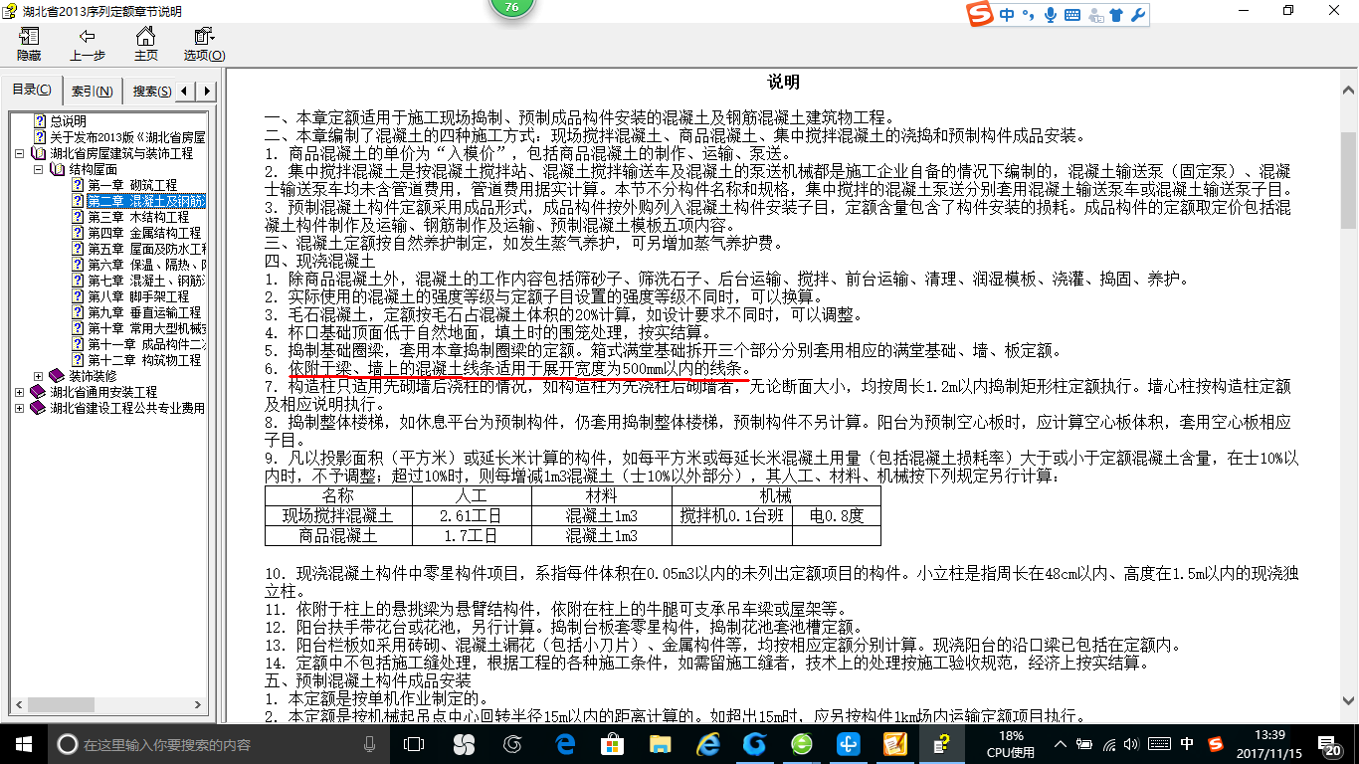
Task: Click the green 76 badge at top
Action: (511, 7)
